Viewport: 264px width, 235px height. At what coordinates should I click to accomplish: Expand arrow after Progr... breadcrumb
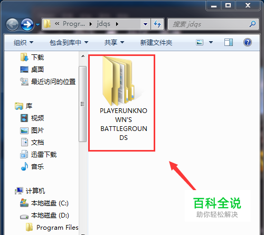point(91,24)
